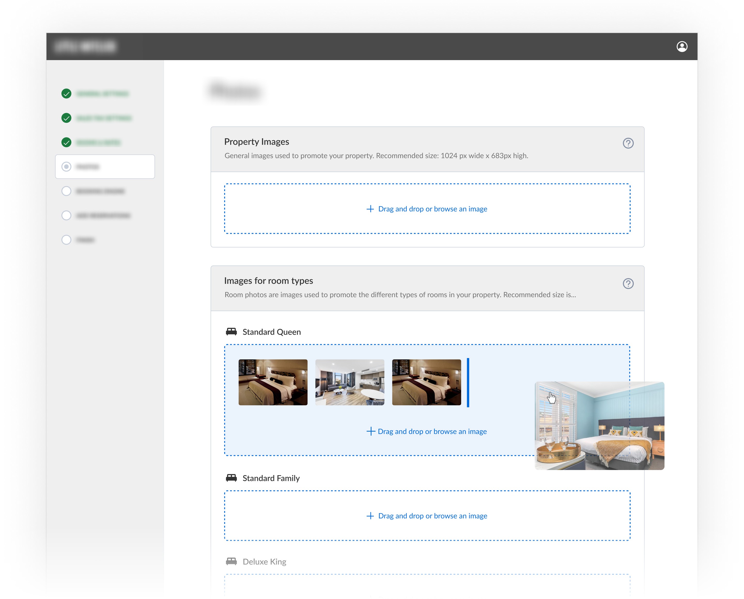744x599 pixels.
Task: Click the bed icon next to Standard Family
Action: coord(231,478)
